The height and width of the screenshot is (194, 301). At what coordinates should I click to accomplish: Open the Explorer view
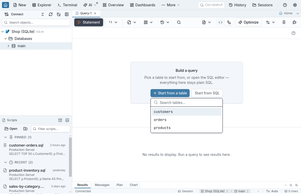(42, 5)
